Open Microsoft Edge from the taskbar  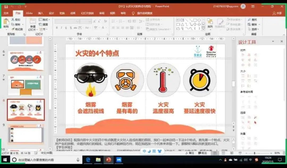coord(88,160)
